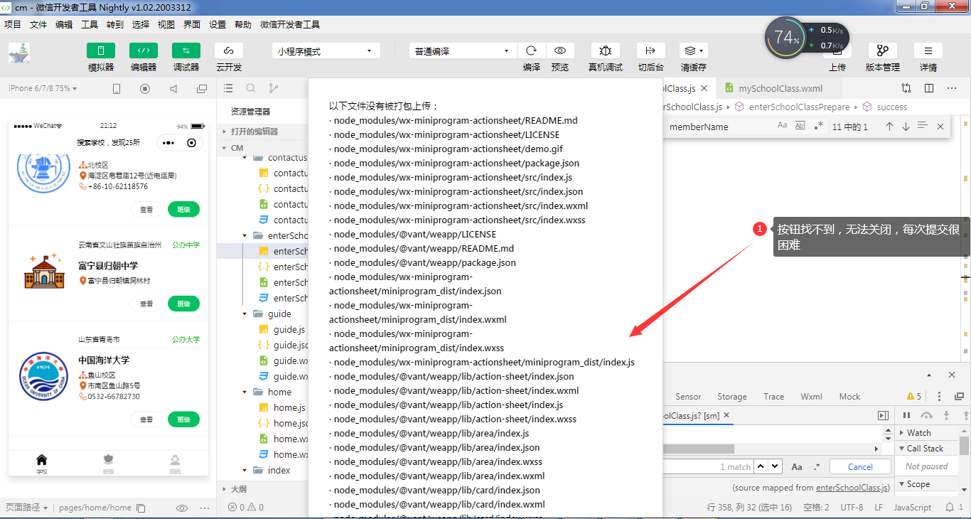Follow the enterSchoolClass.js source mapped link
The height and width of the screenshot is (519, 971).
pyautogui.click(x=852, y=488)
